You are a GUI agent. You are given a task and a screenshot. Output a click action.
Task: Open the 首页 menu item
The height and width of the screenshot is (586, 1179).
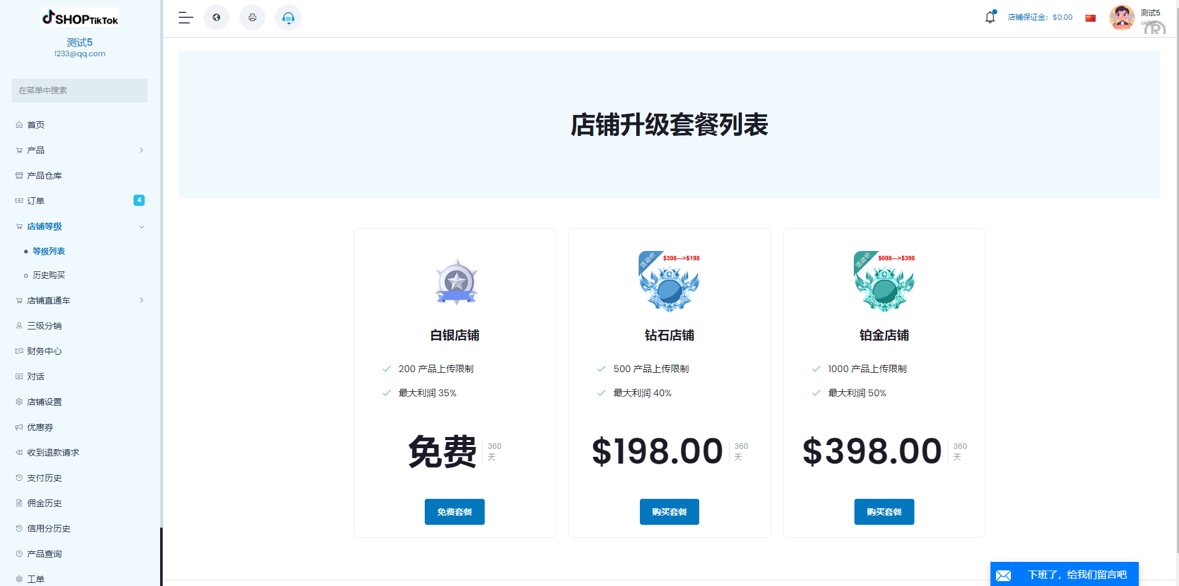point(35,124)
